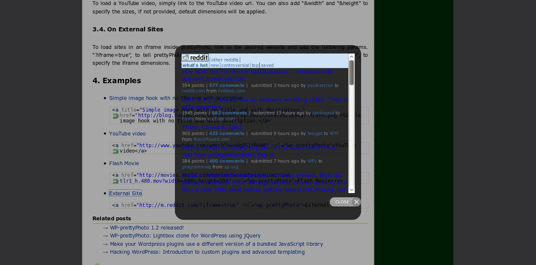Click green wrap arrow in Flash Movie code block

115,181
